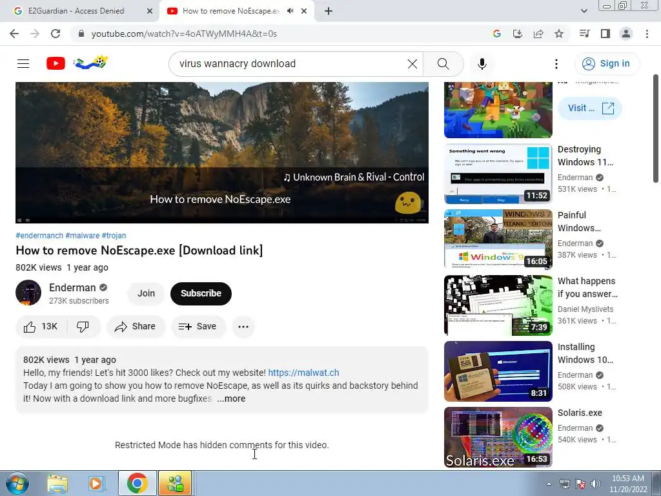Screen dimensions: 661x496
Task: Open more actions ellipsis under video
Action: click(243, 326)
